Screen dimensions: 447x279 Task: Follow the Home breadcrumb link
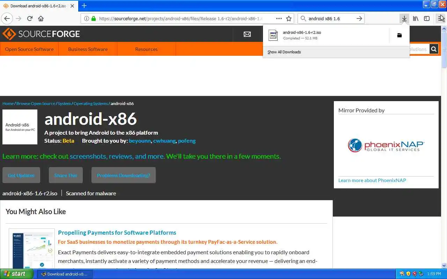point(8,104)
